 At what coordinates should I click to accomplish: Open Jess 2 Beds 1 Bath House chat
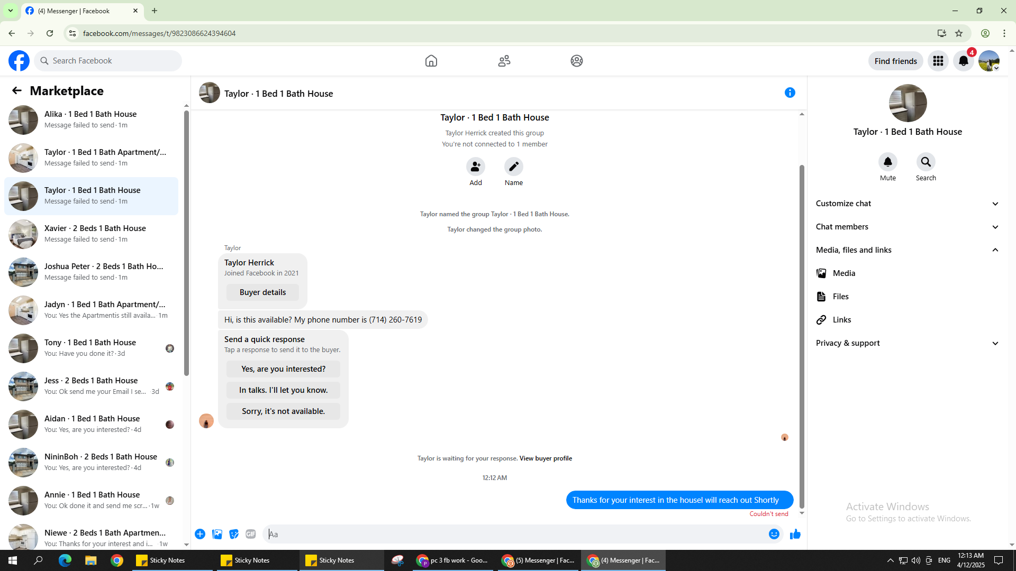[91, 386]
